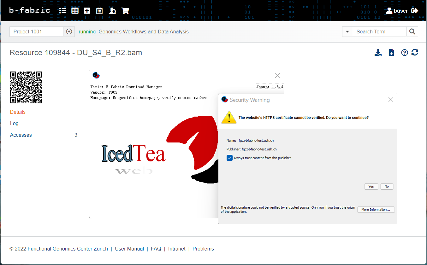The width and height of the screenshot is (427, 265).
Task: Click the Homepage: Unspecified homepage line
Action: pos(149,98)
